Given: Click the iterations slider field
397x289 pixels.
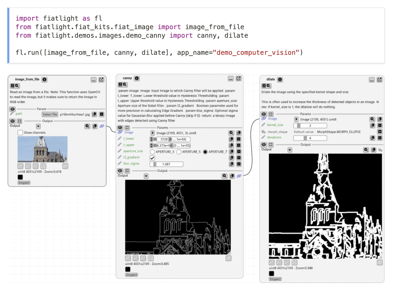Looking at the screenshot, I should point(310,138).
